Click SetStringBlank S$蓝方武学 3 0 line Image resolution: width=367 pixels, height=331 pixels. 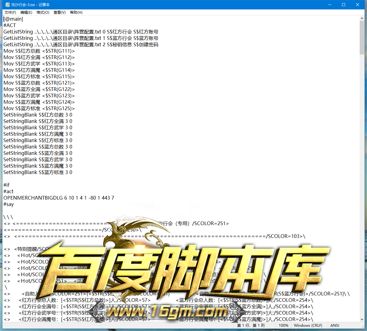tap(38, 159)
